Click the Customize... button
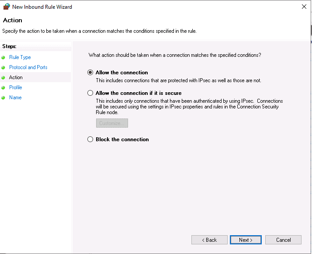Viewport: 312px width, 254px height. (112, 123)
